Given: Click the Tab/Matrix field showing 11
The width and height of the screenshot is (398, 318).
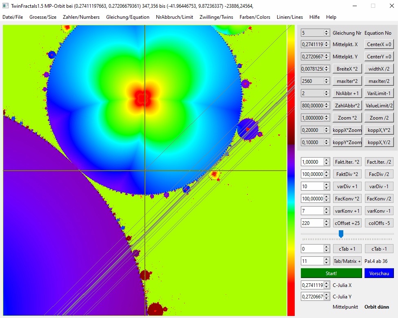Looking at the screenshot, I should point(315,261).
